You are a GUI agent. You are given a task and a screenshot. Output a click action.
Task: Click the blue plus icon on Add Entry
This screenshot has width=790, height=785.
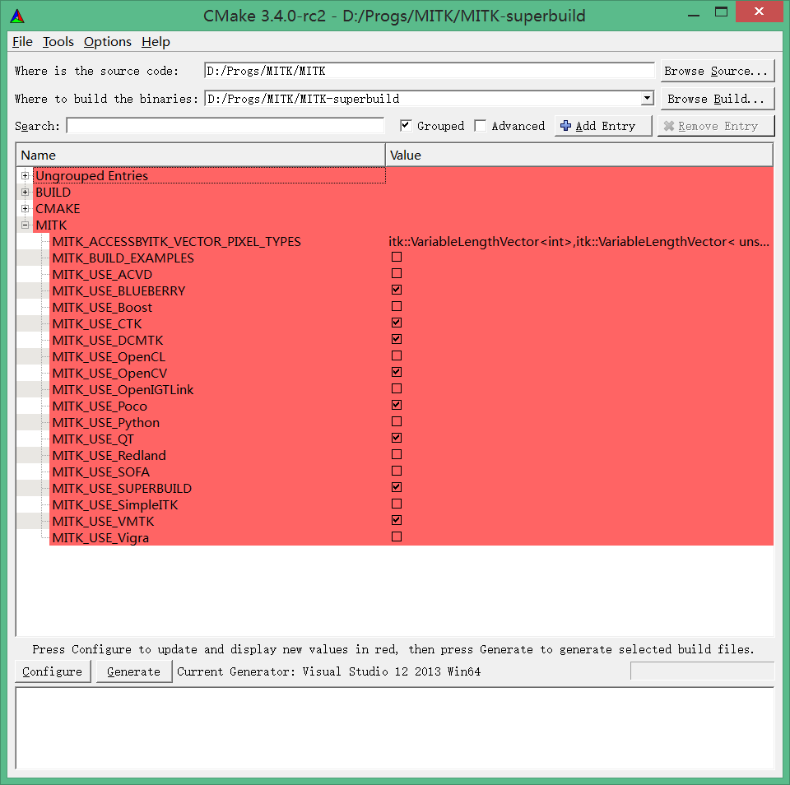click(566, 126)
